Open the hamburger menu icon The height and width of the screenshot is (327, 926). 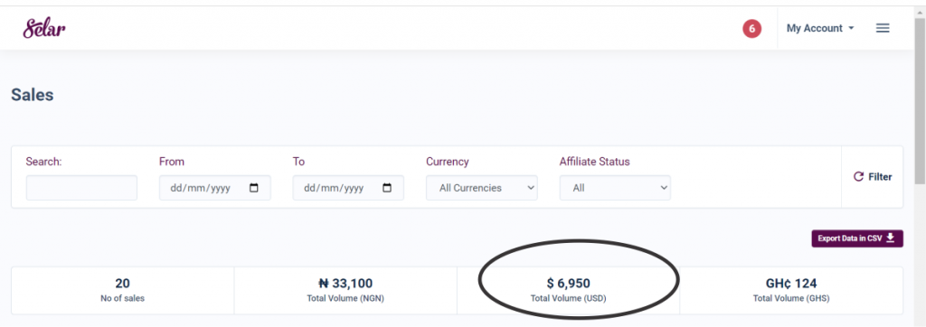coord(883,28)
